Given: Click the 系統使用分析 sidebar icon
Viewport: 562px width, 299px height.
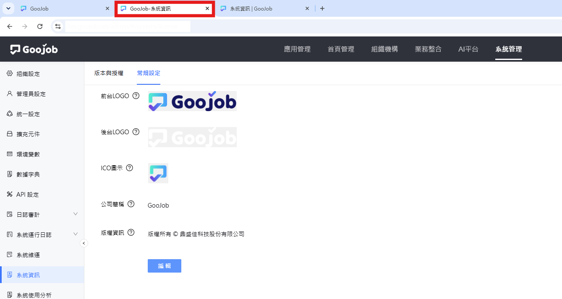Looking at the screenshot, I should click(x=10, y=295).
